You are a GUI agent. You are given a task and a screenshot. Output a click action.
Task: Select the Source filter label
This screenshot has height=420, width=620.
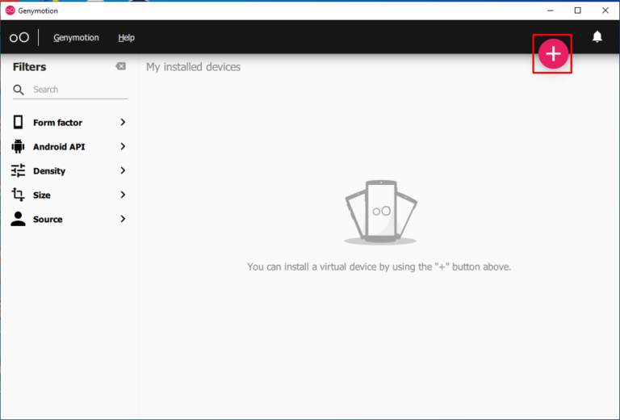pyautogui.click(x=48, y=219)
